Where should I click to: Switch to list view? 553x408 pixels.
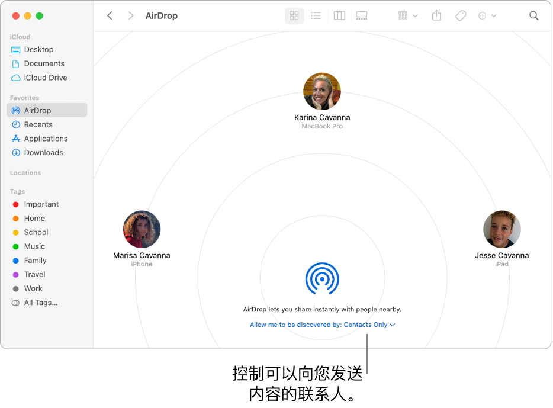click(316, 15)
